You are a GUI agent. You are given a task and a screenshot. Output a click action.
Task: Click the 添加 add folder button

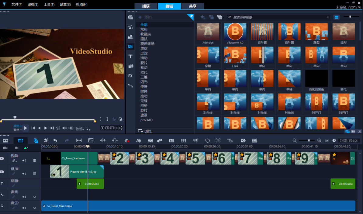[x=145, y=17]
